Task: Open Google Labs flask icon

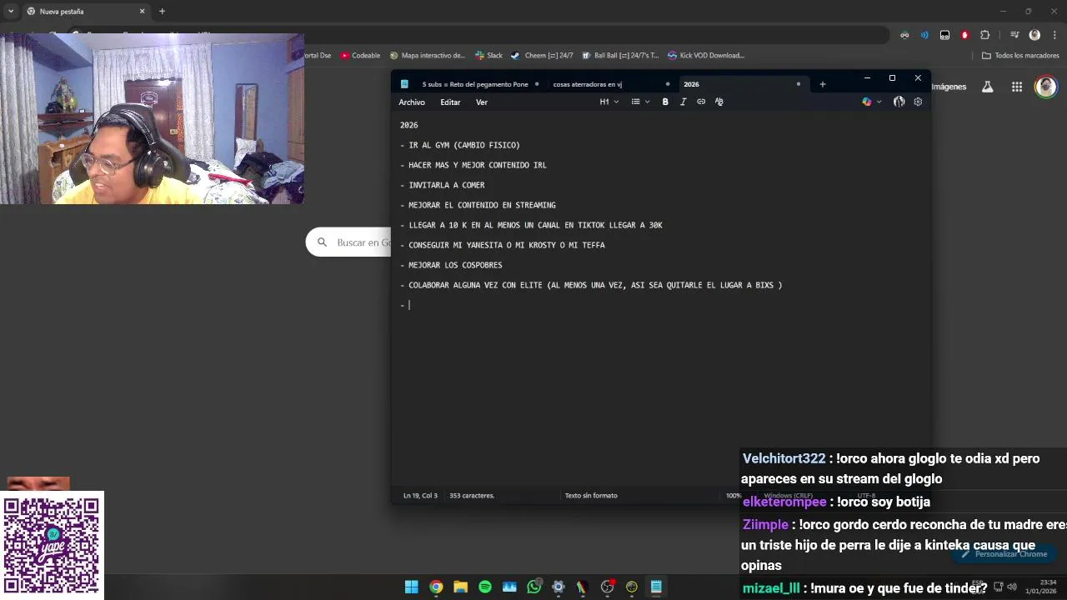Action: 988,87
